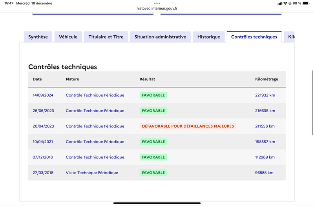Screen dimensions: 314x206
Task: Tap the battery icon in status bar
Action: (306, 3)
